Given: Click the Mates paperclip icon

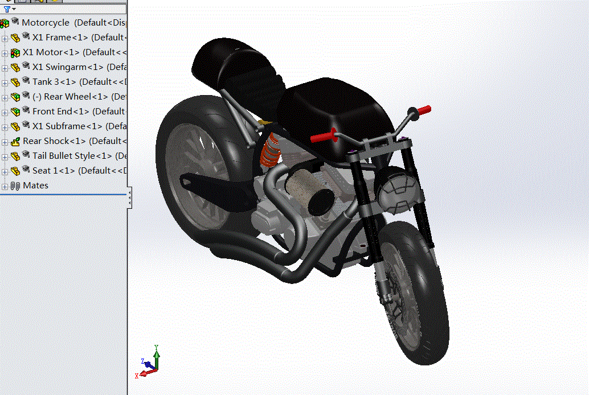Looking at the screenshot, I should coord(15,186).
